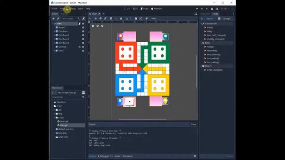Image resolution: width=285 pixels, height=160 pixels.
Task: Toggle visibility of the DiceRoll node
Action: pos(83,47)
